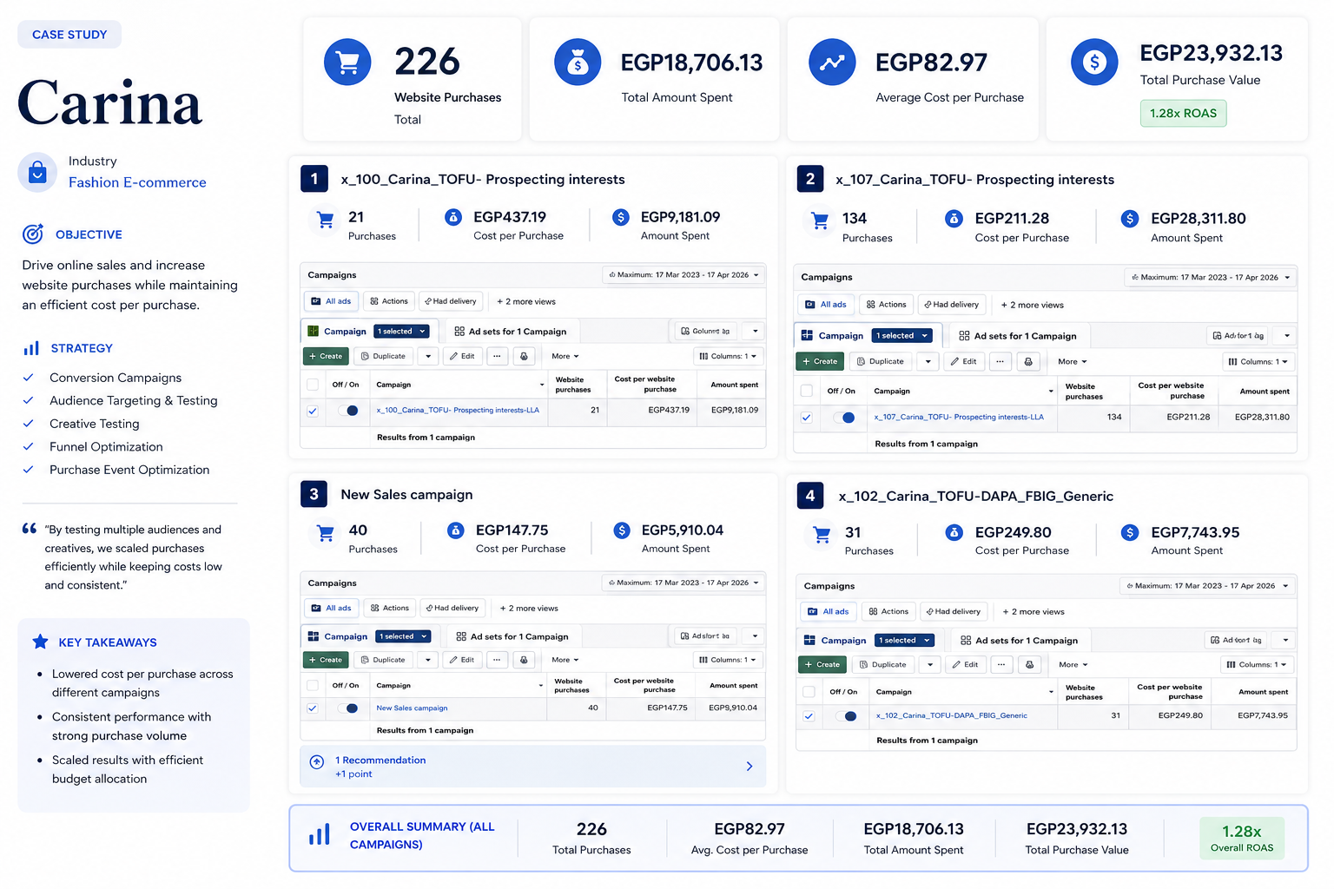Select Had delivery tab in the New Sales panel
This screenshot has height=889, width=1334.
coord(452,608)
